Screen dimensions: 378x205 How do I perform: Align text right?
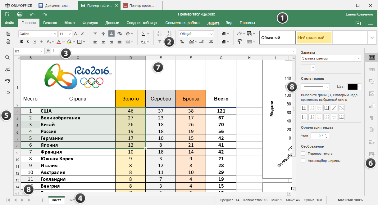tap(111, 42)
